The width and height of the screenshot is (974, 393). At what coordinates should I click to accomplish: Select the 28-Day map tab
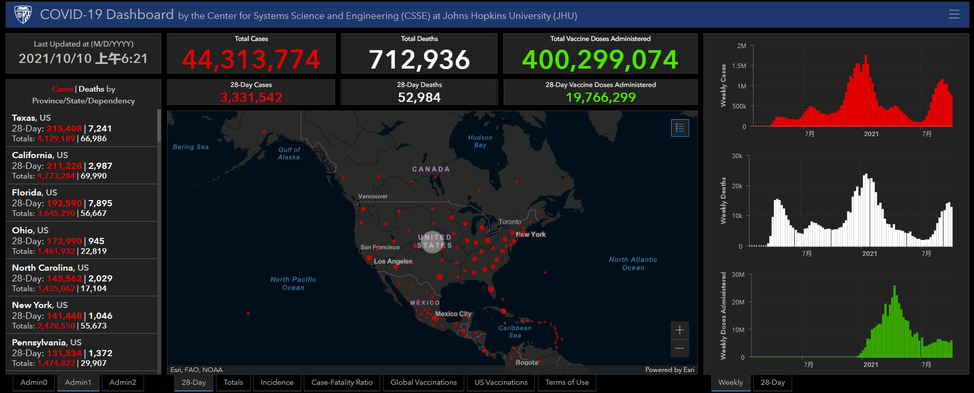click(x=194, y=382)
